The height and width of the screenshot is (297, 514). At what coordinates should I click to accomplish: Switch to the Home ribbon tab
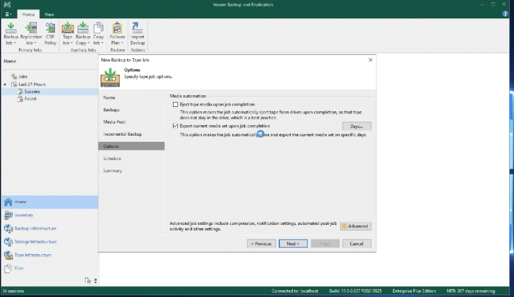coord(29,15)
